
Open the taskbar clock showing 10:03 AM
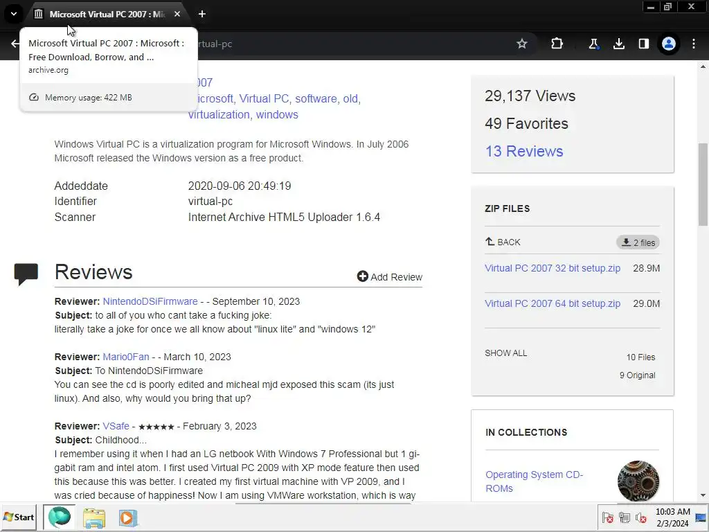(x=673, y=517)
